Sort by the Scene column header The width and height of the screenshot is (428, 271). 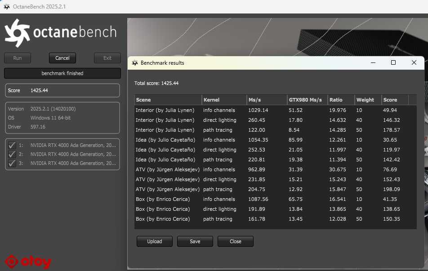[168, 100]
